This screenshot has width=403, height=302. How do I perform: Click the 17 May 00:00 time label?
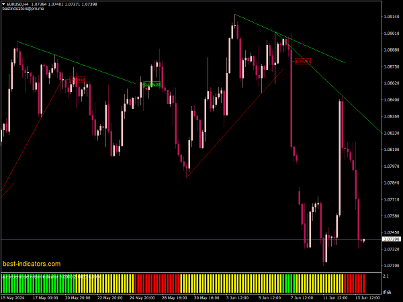[46, 298]
